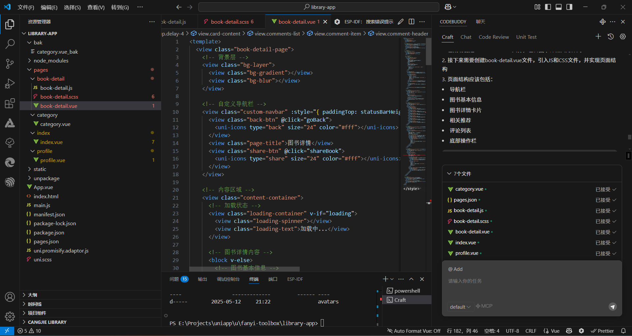Click errors and warnings count in status bar

click(x=29, y=331)
